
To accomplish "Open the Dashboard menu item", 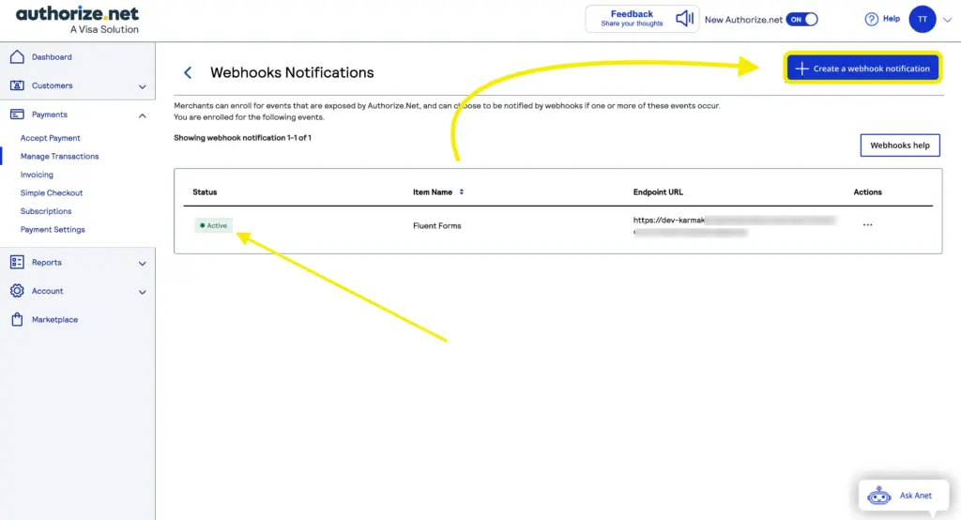I will coord(52,57).
